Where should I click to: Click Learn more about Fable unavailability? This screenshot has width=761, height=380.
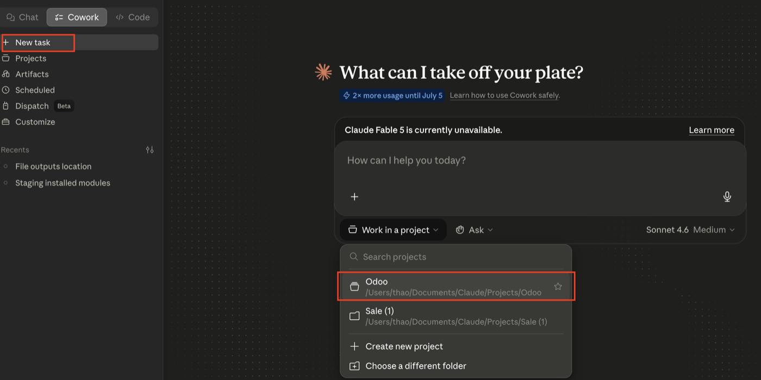712,130
